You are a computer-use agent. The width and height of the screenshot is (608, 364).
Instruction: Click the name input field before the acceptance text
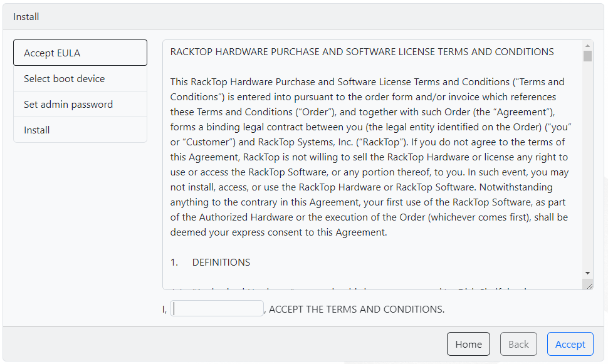(216, 308)
